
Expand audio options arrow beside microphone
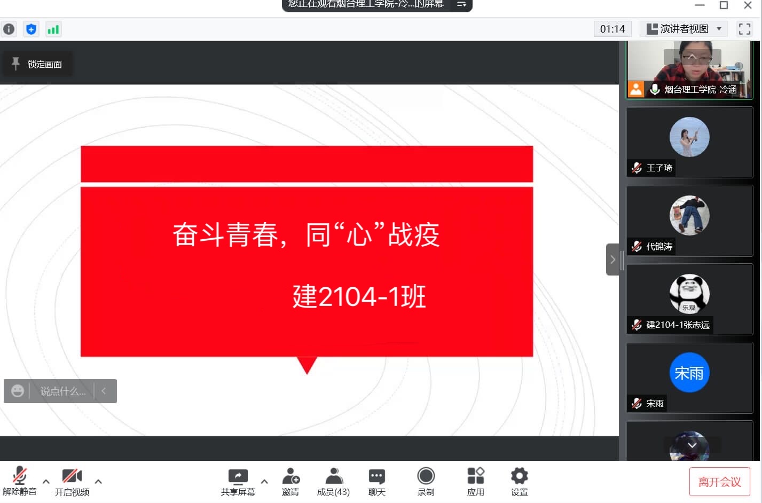(46, 481)
